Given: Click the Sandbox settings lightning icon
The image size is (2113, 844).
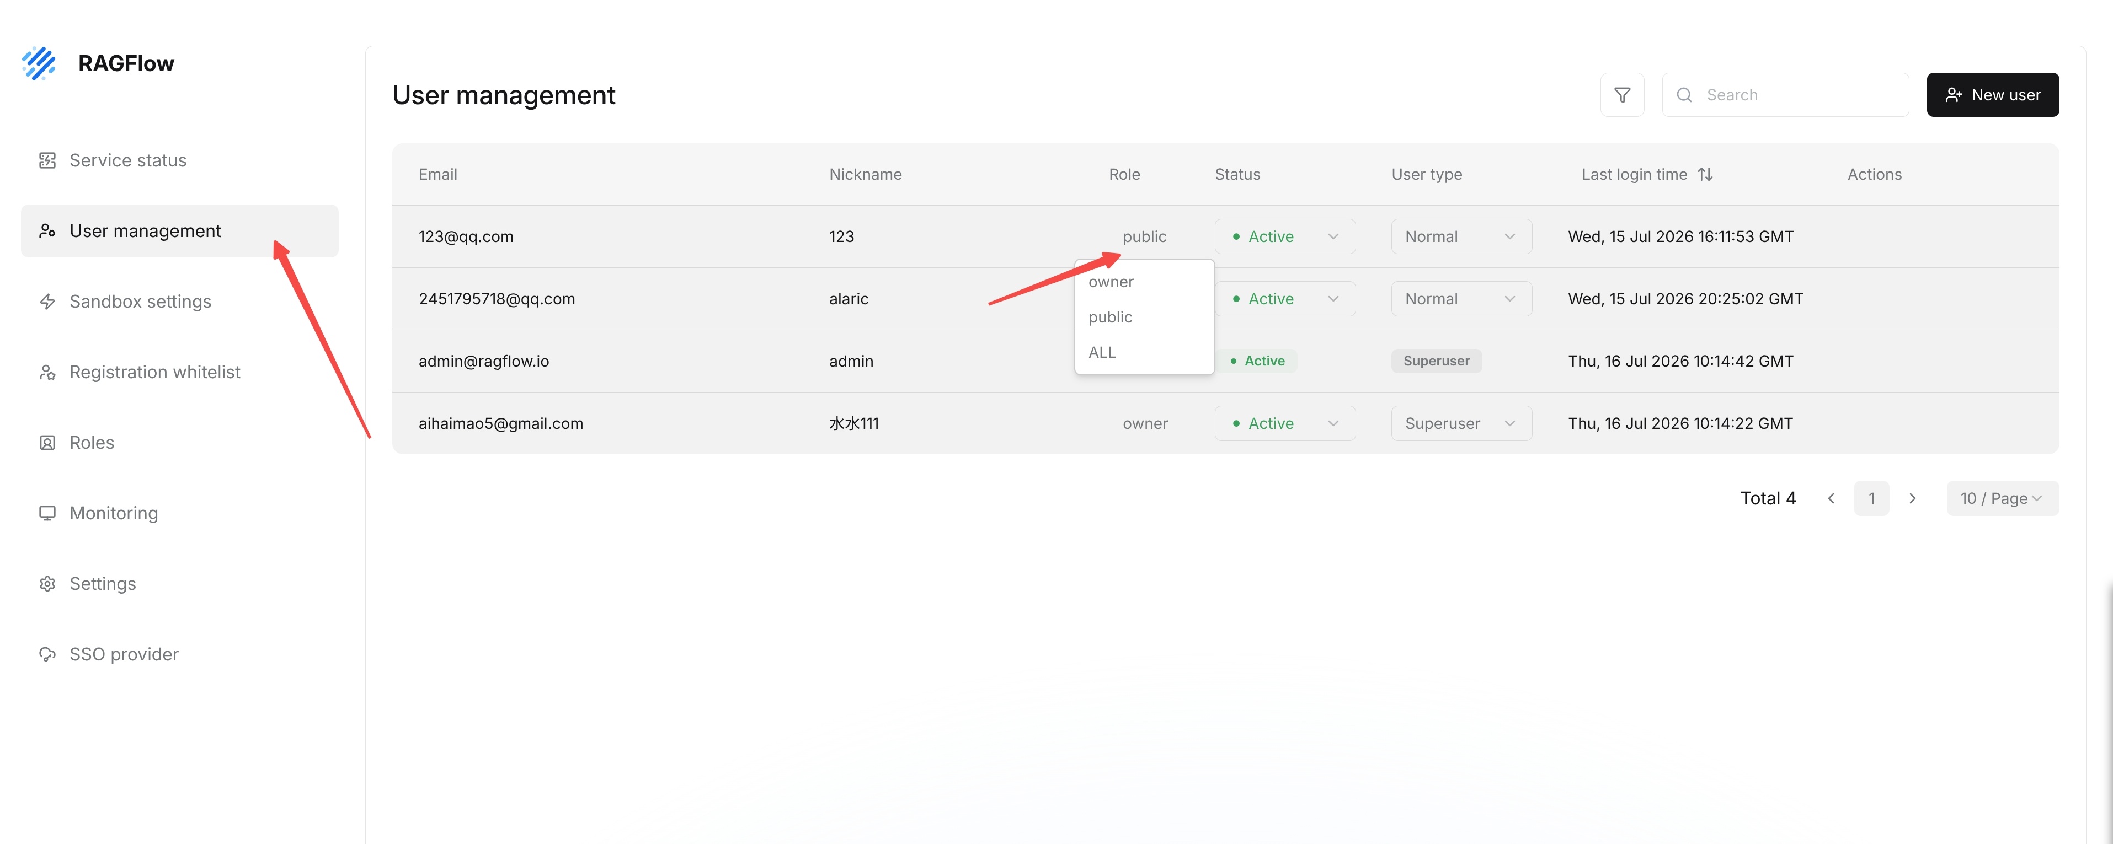Looking at the screenshot, I should 47,302.
